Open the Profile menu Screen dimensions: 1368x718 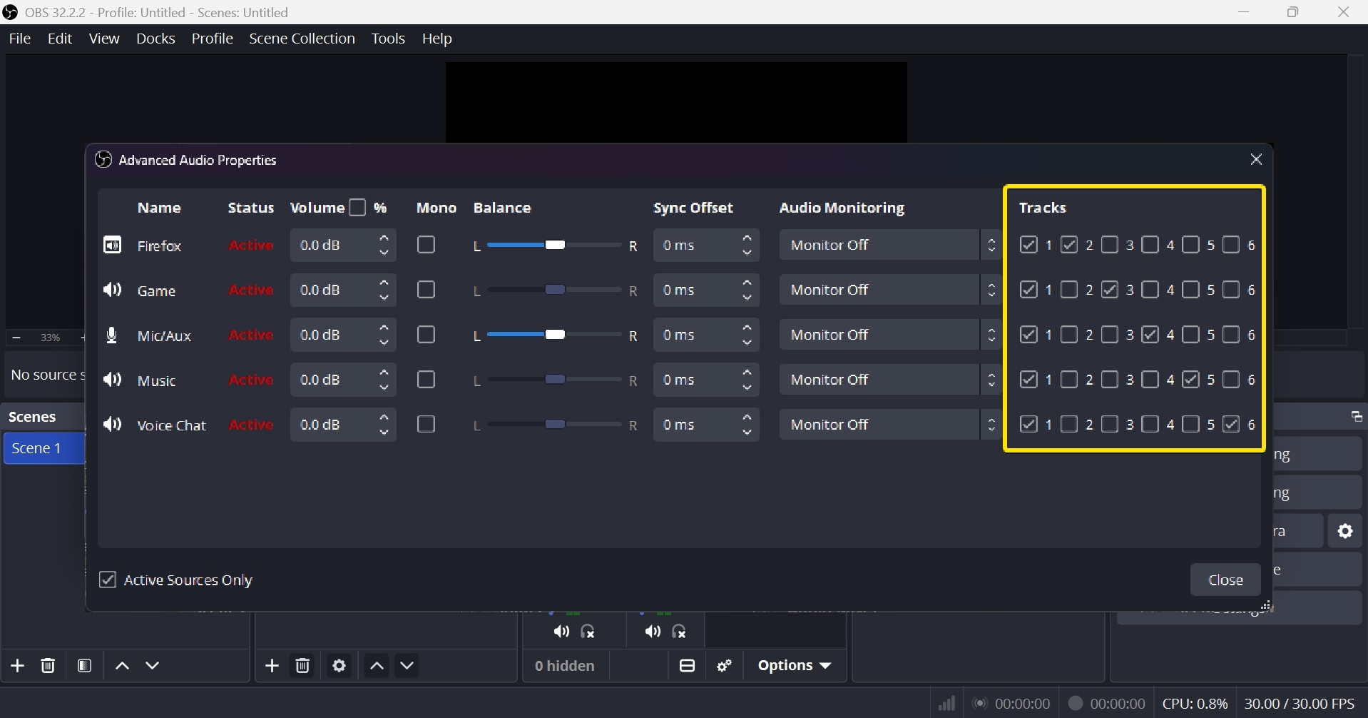pos(213,39)
